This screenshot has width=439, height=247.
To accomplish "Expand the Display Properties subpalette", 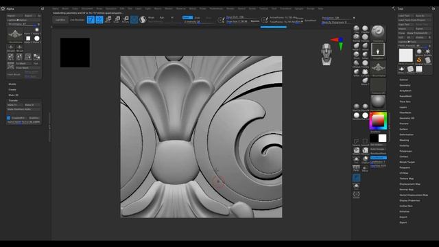I will coord(410,200).
